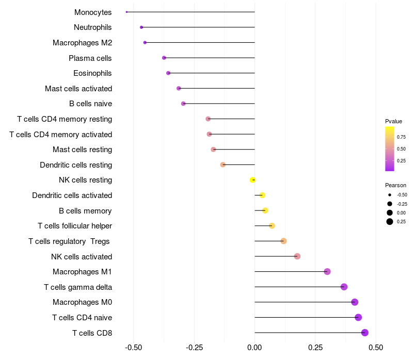Click the Pearson -0.50 legend circle

click(x=390, y=195)
